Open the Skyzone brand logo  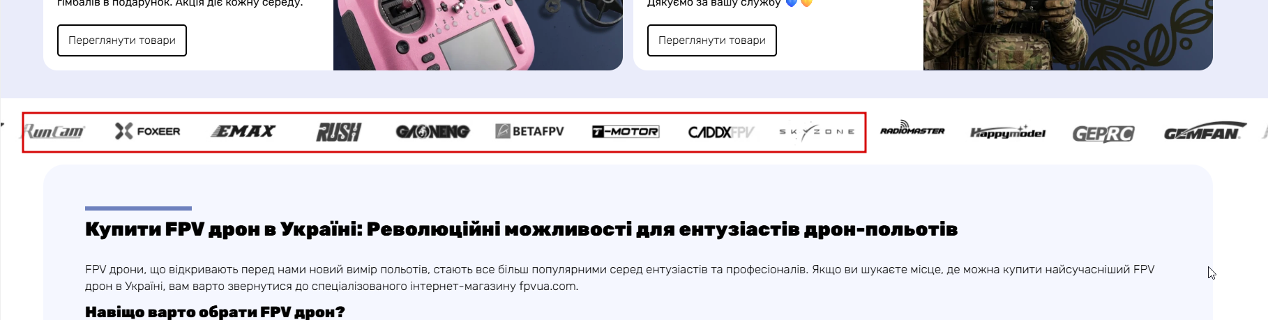[x=817, y=132]
